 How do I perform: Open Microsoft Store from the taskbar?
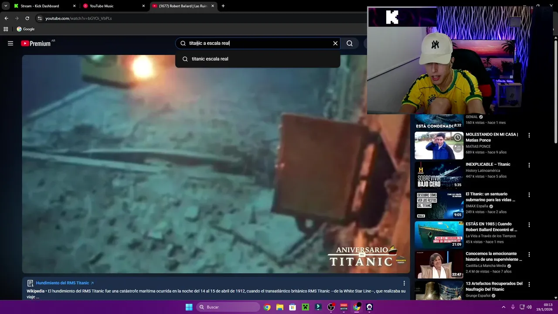(x=293, y=307)
